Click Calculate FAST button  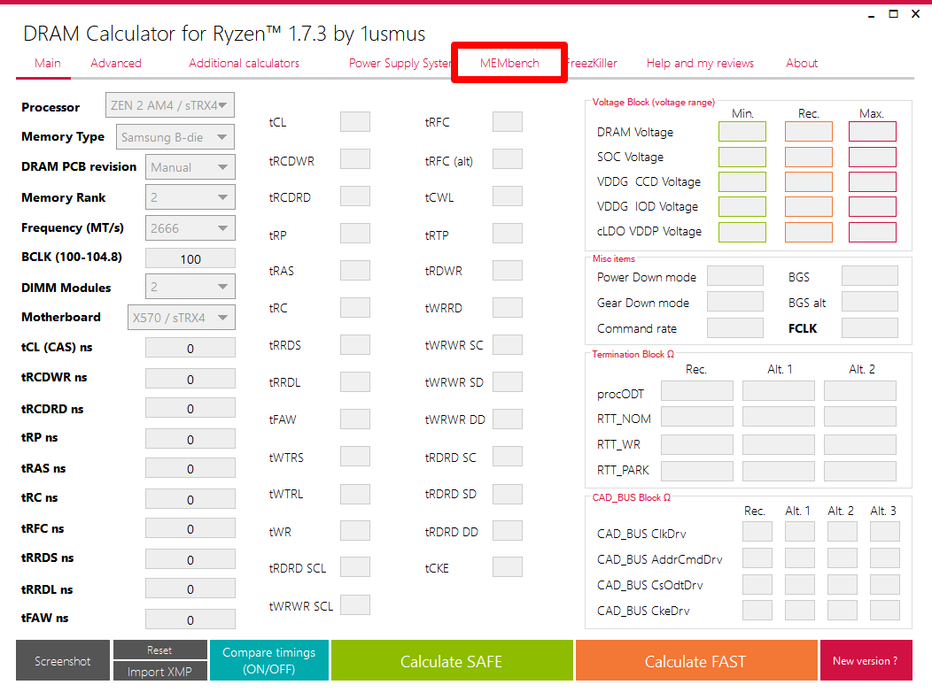coord(696,660)
